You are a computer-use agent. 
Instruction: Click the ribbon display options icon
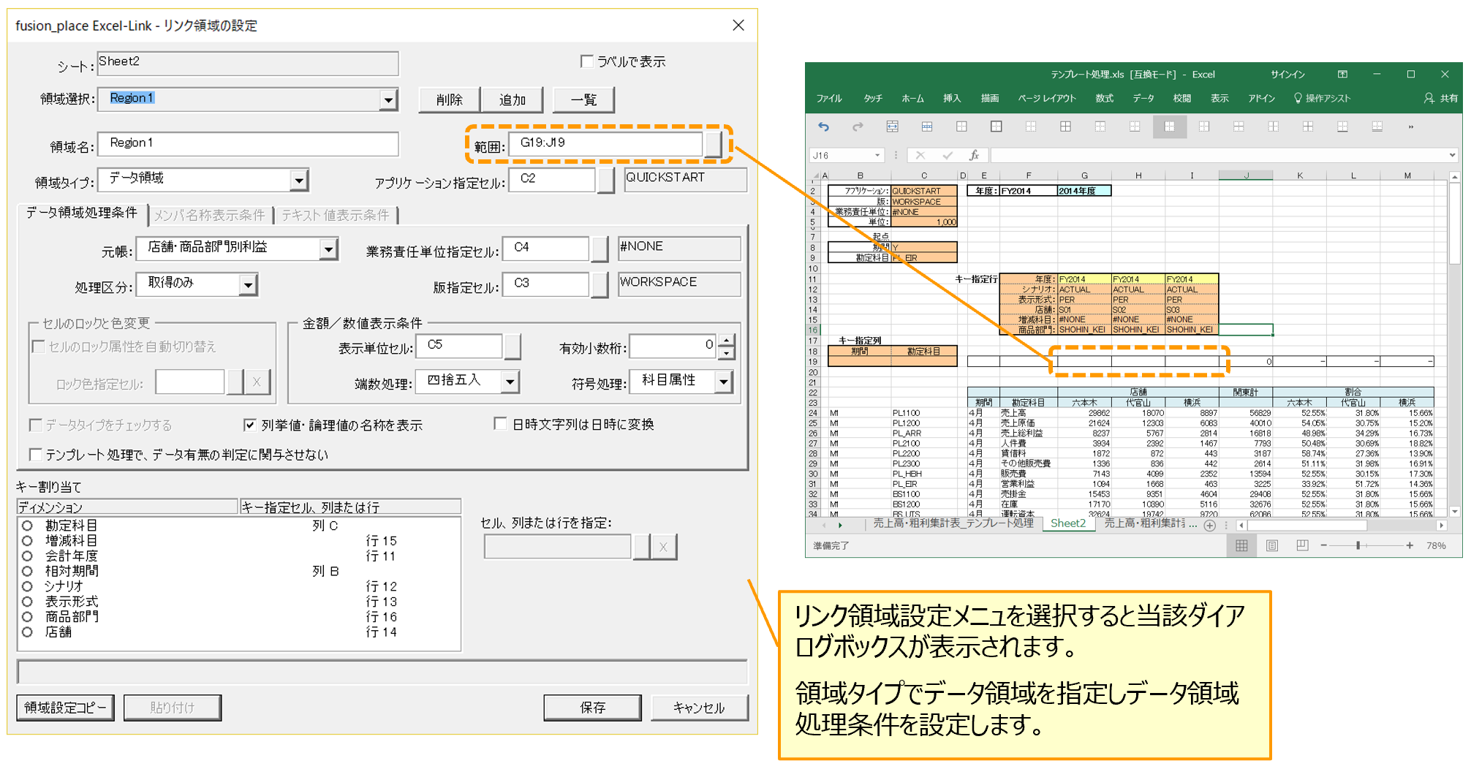[x=1342, y=74]
